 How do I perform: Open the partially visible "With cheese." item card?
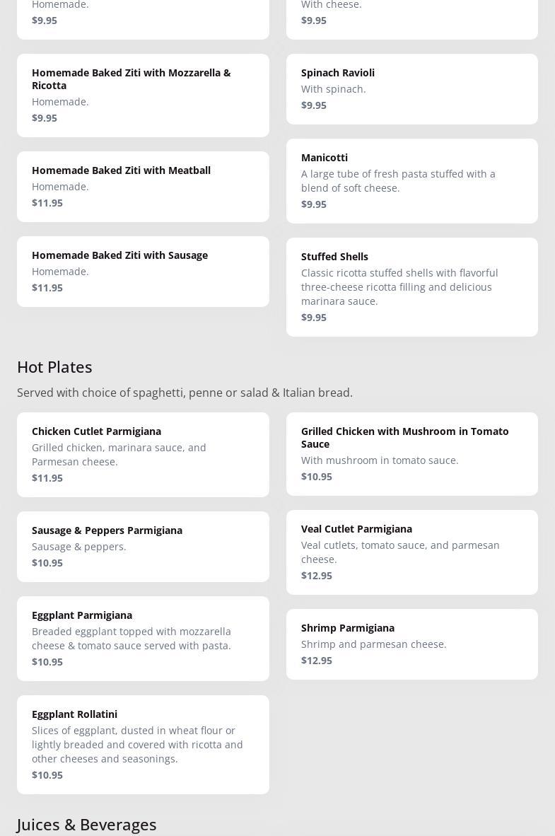[411, 16]
